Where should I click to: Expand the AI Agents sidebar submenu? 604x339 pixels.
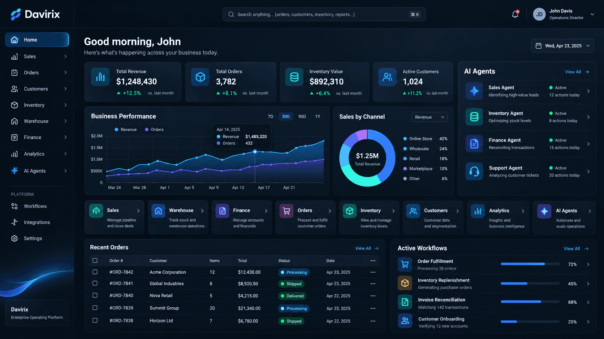point(65,171)
